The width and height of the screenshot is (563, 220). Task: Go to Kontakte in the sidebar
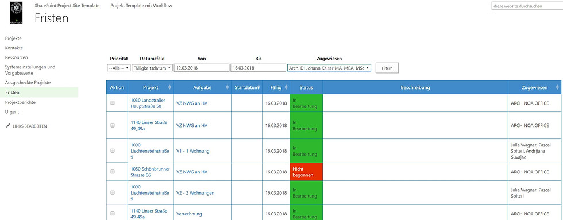point(14,48)
